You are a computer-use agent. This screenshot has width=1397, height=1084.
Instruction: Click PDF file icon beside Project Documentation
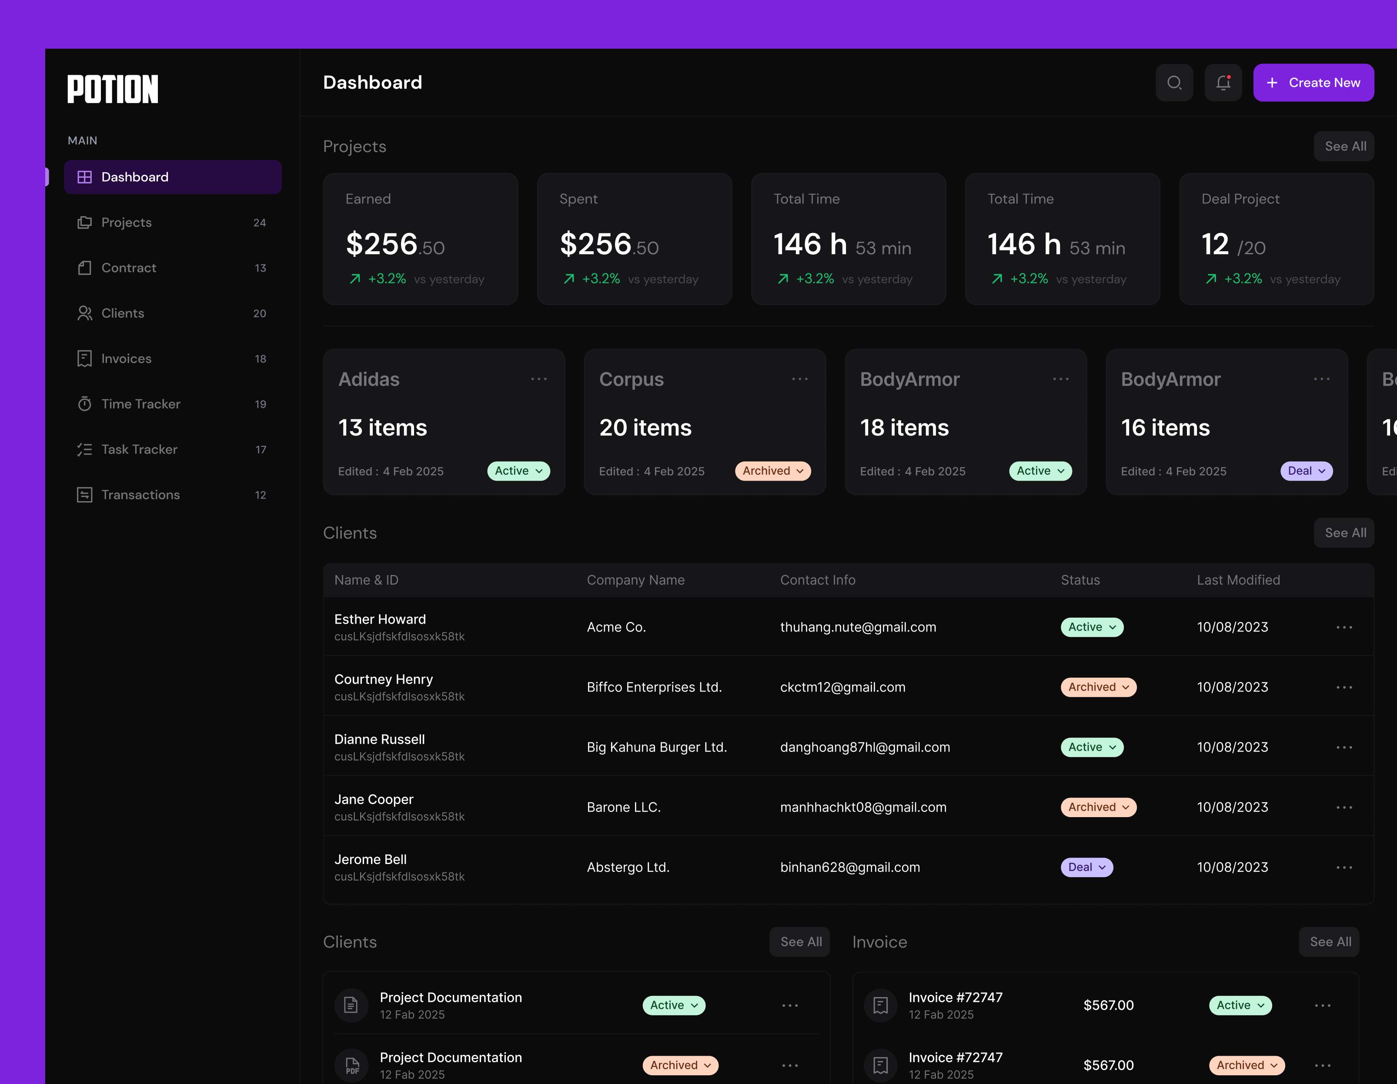pyautogui.click(x=352, y=1065)
